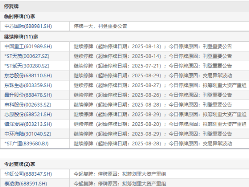Click the 今起复牌(2)家 group heading
Image resolution: width=249 pixels, height=187 pixels.
pos(19,164)
